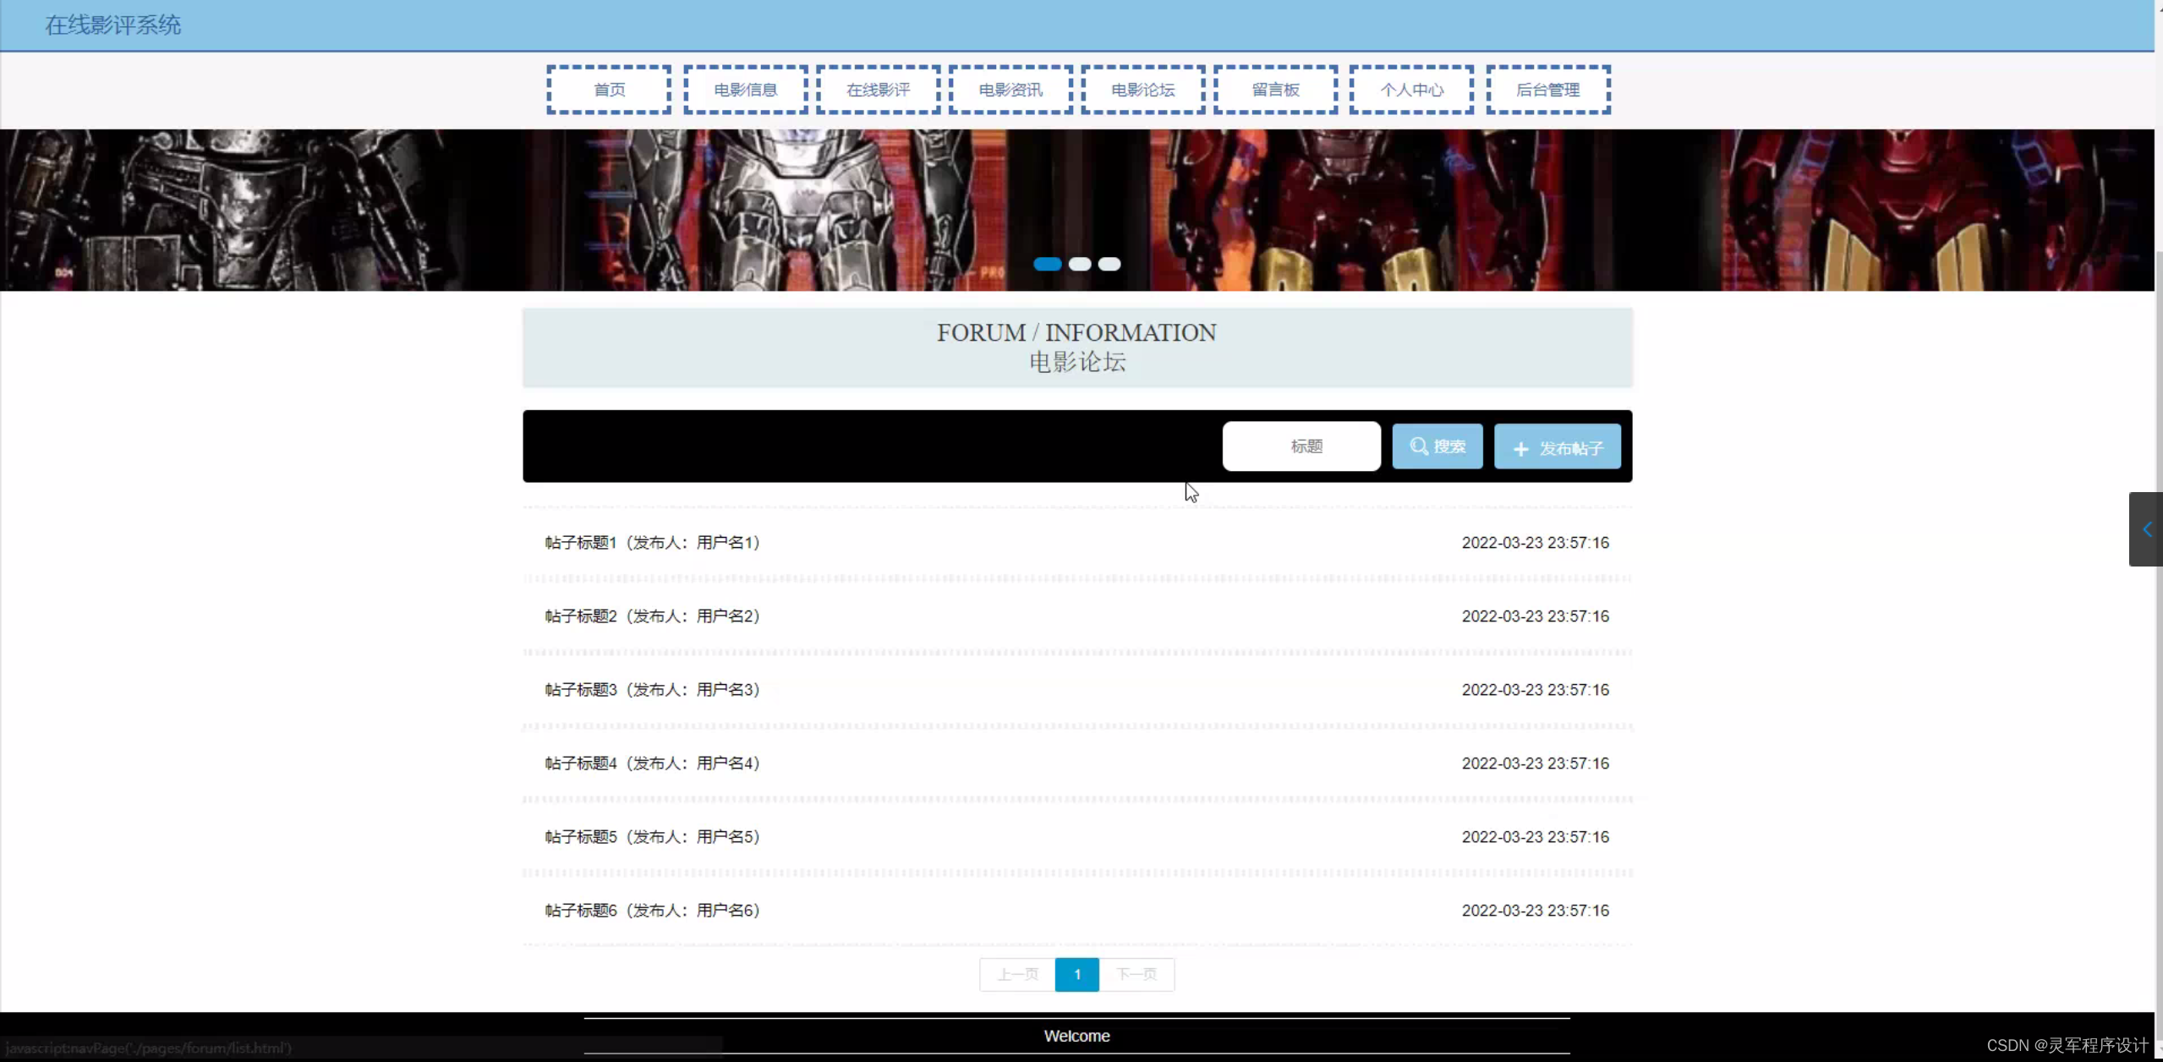Select page 1 in pagination
Image resolution: width=2163 pixels, height=1062 pixels.
click(x=1076, y=975)
